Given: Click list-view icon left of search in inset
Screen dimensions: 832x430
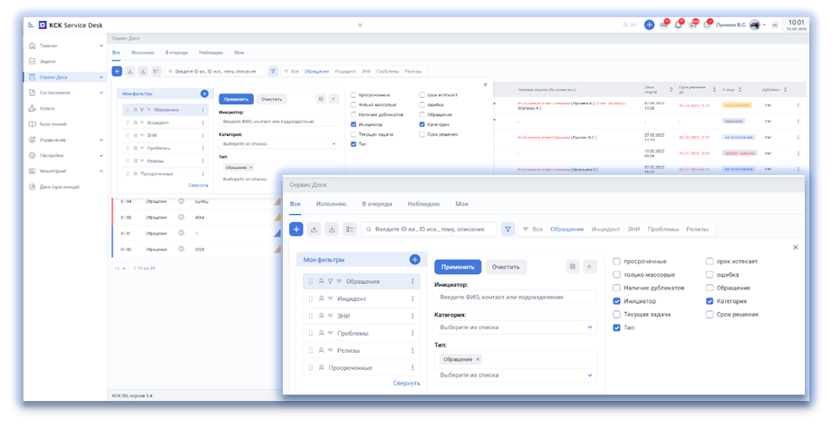Looking at the screenshot, I should [x=350, y=230].
